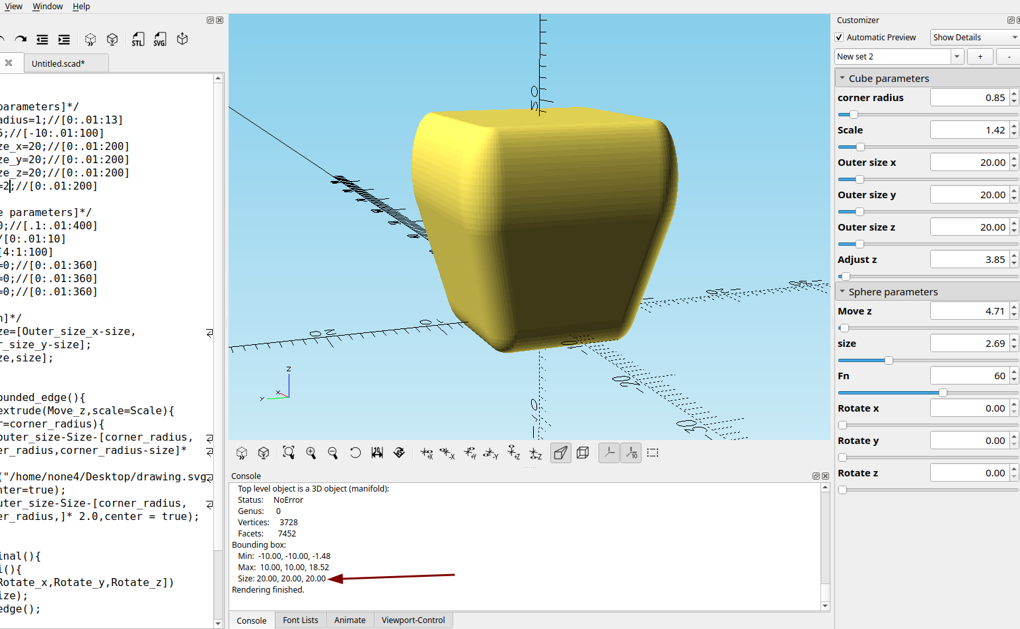This screenshot has width=1020, height=629.
Task: Collapse the Cube parameters section
Action: point(842,78)
